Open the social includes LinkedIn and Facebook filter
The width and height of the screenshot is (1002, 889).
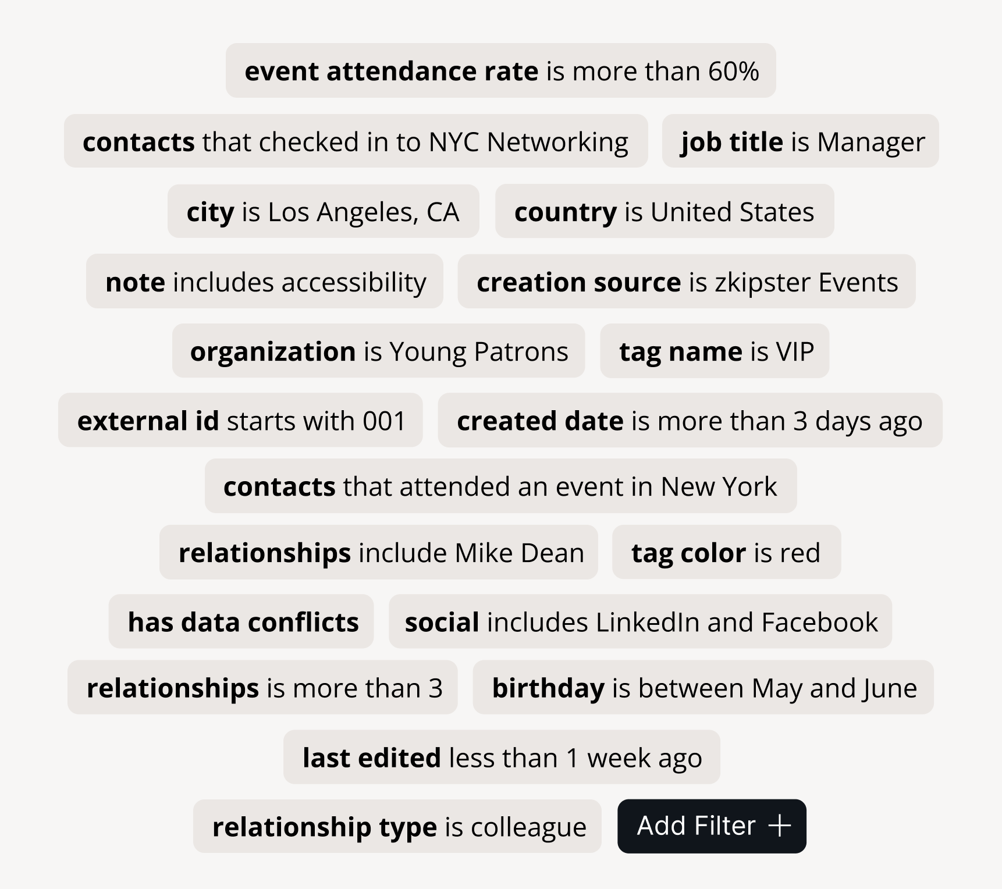[x=640, y=621]
